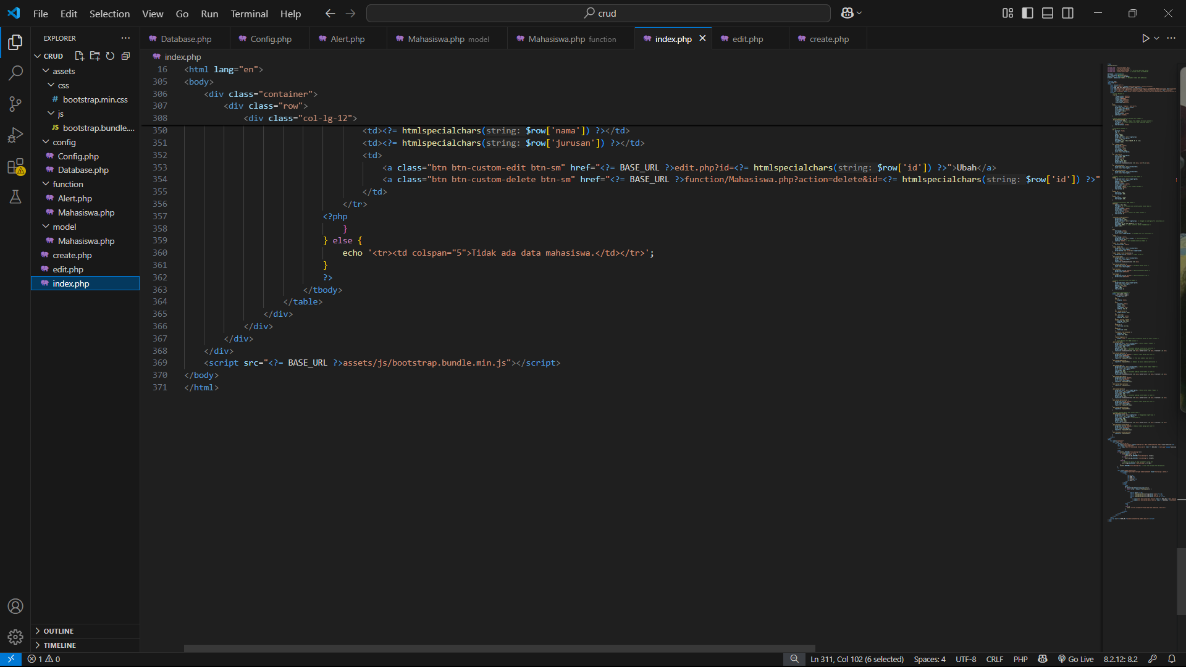Viewport: 1186px width, 667px height.
Task: Open the Extensions view
Action: [15, 166]
